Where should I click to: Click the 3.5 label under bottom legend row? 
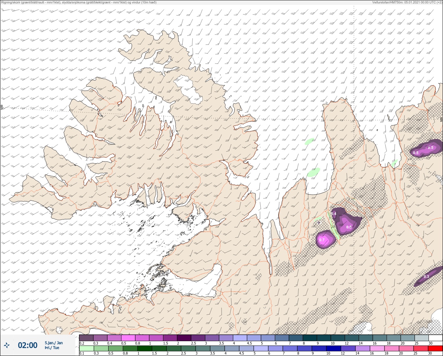click(x=213, y=353)
